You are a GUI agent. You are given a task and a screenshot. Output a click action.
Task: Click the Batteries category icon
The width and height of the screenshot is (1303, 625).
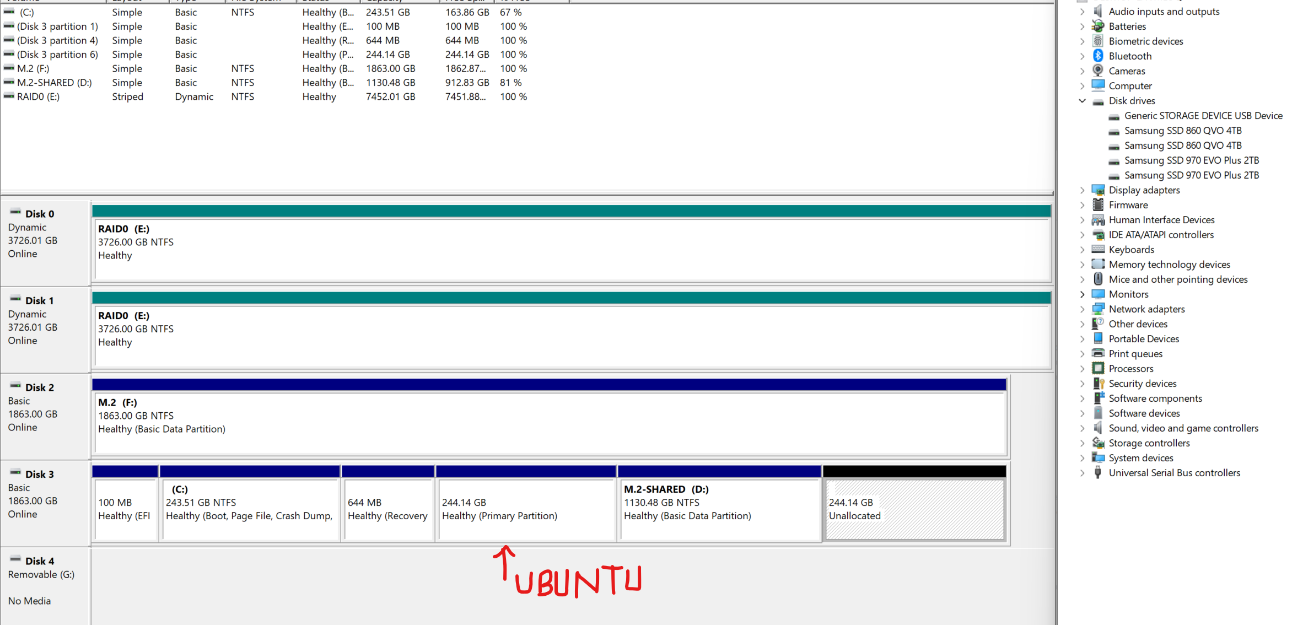pyautogui.click(x=1098, y=26)
